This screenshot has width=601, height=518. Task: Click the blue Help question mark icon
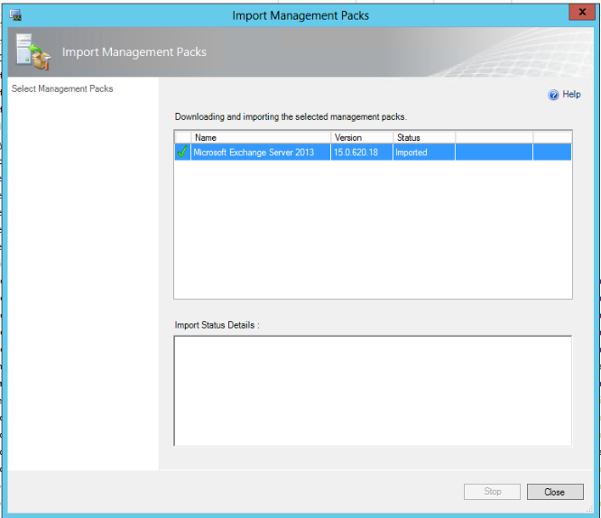pos(553,95)
